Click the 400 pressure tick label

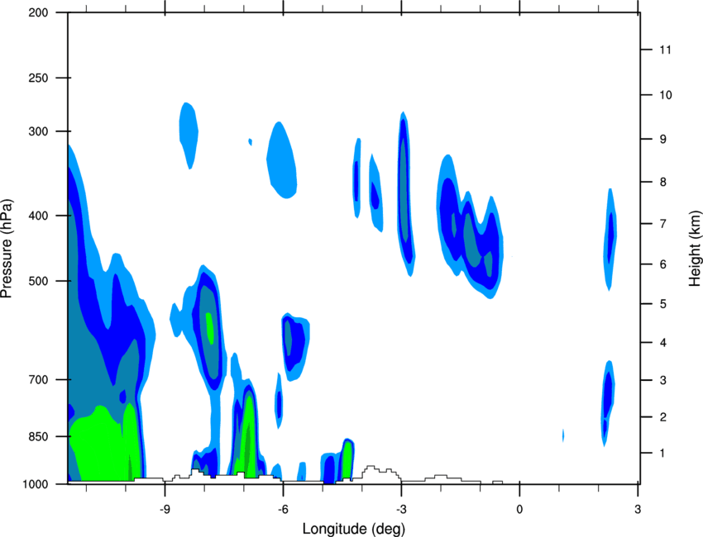(x=38, y=216)
